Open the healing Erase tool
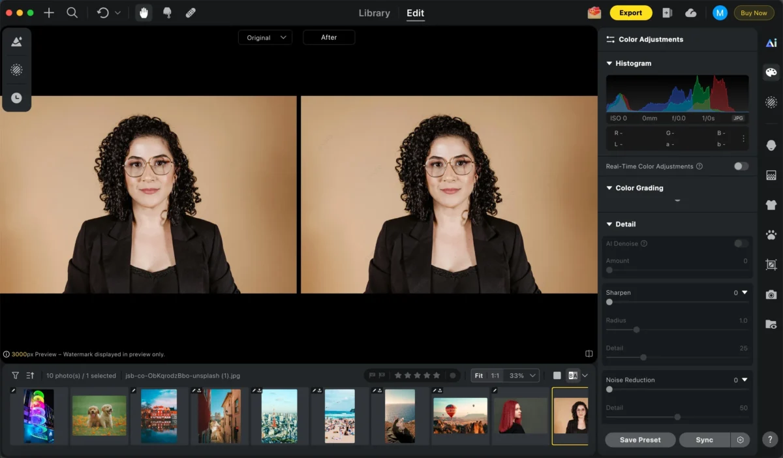 click(191, 12)
